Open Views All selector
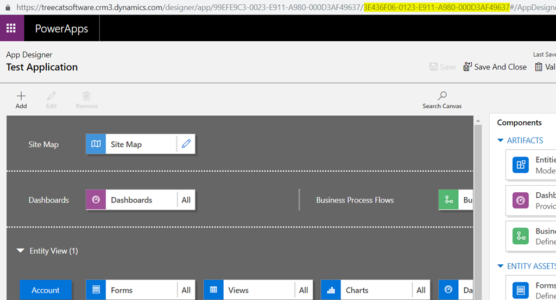 point(304,290)
